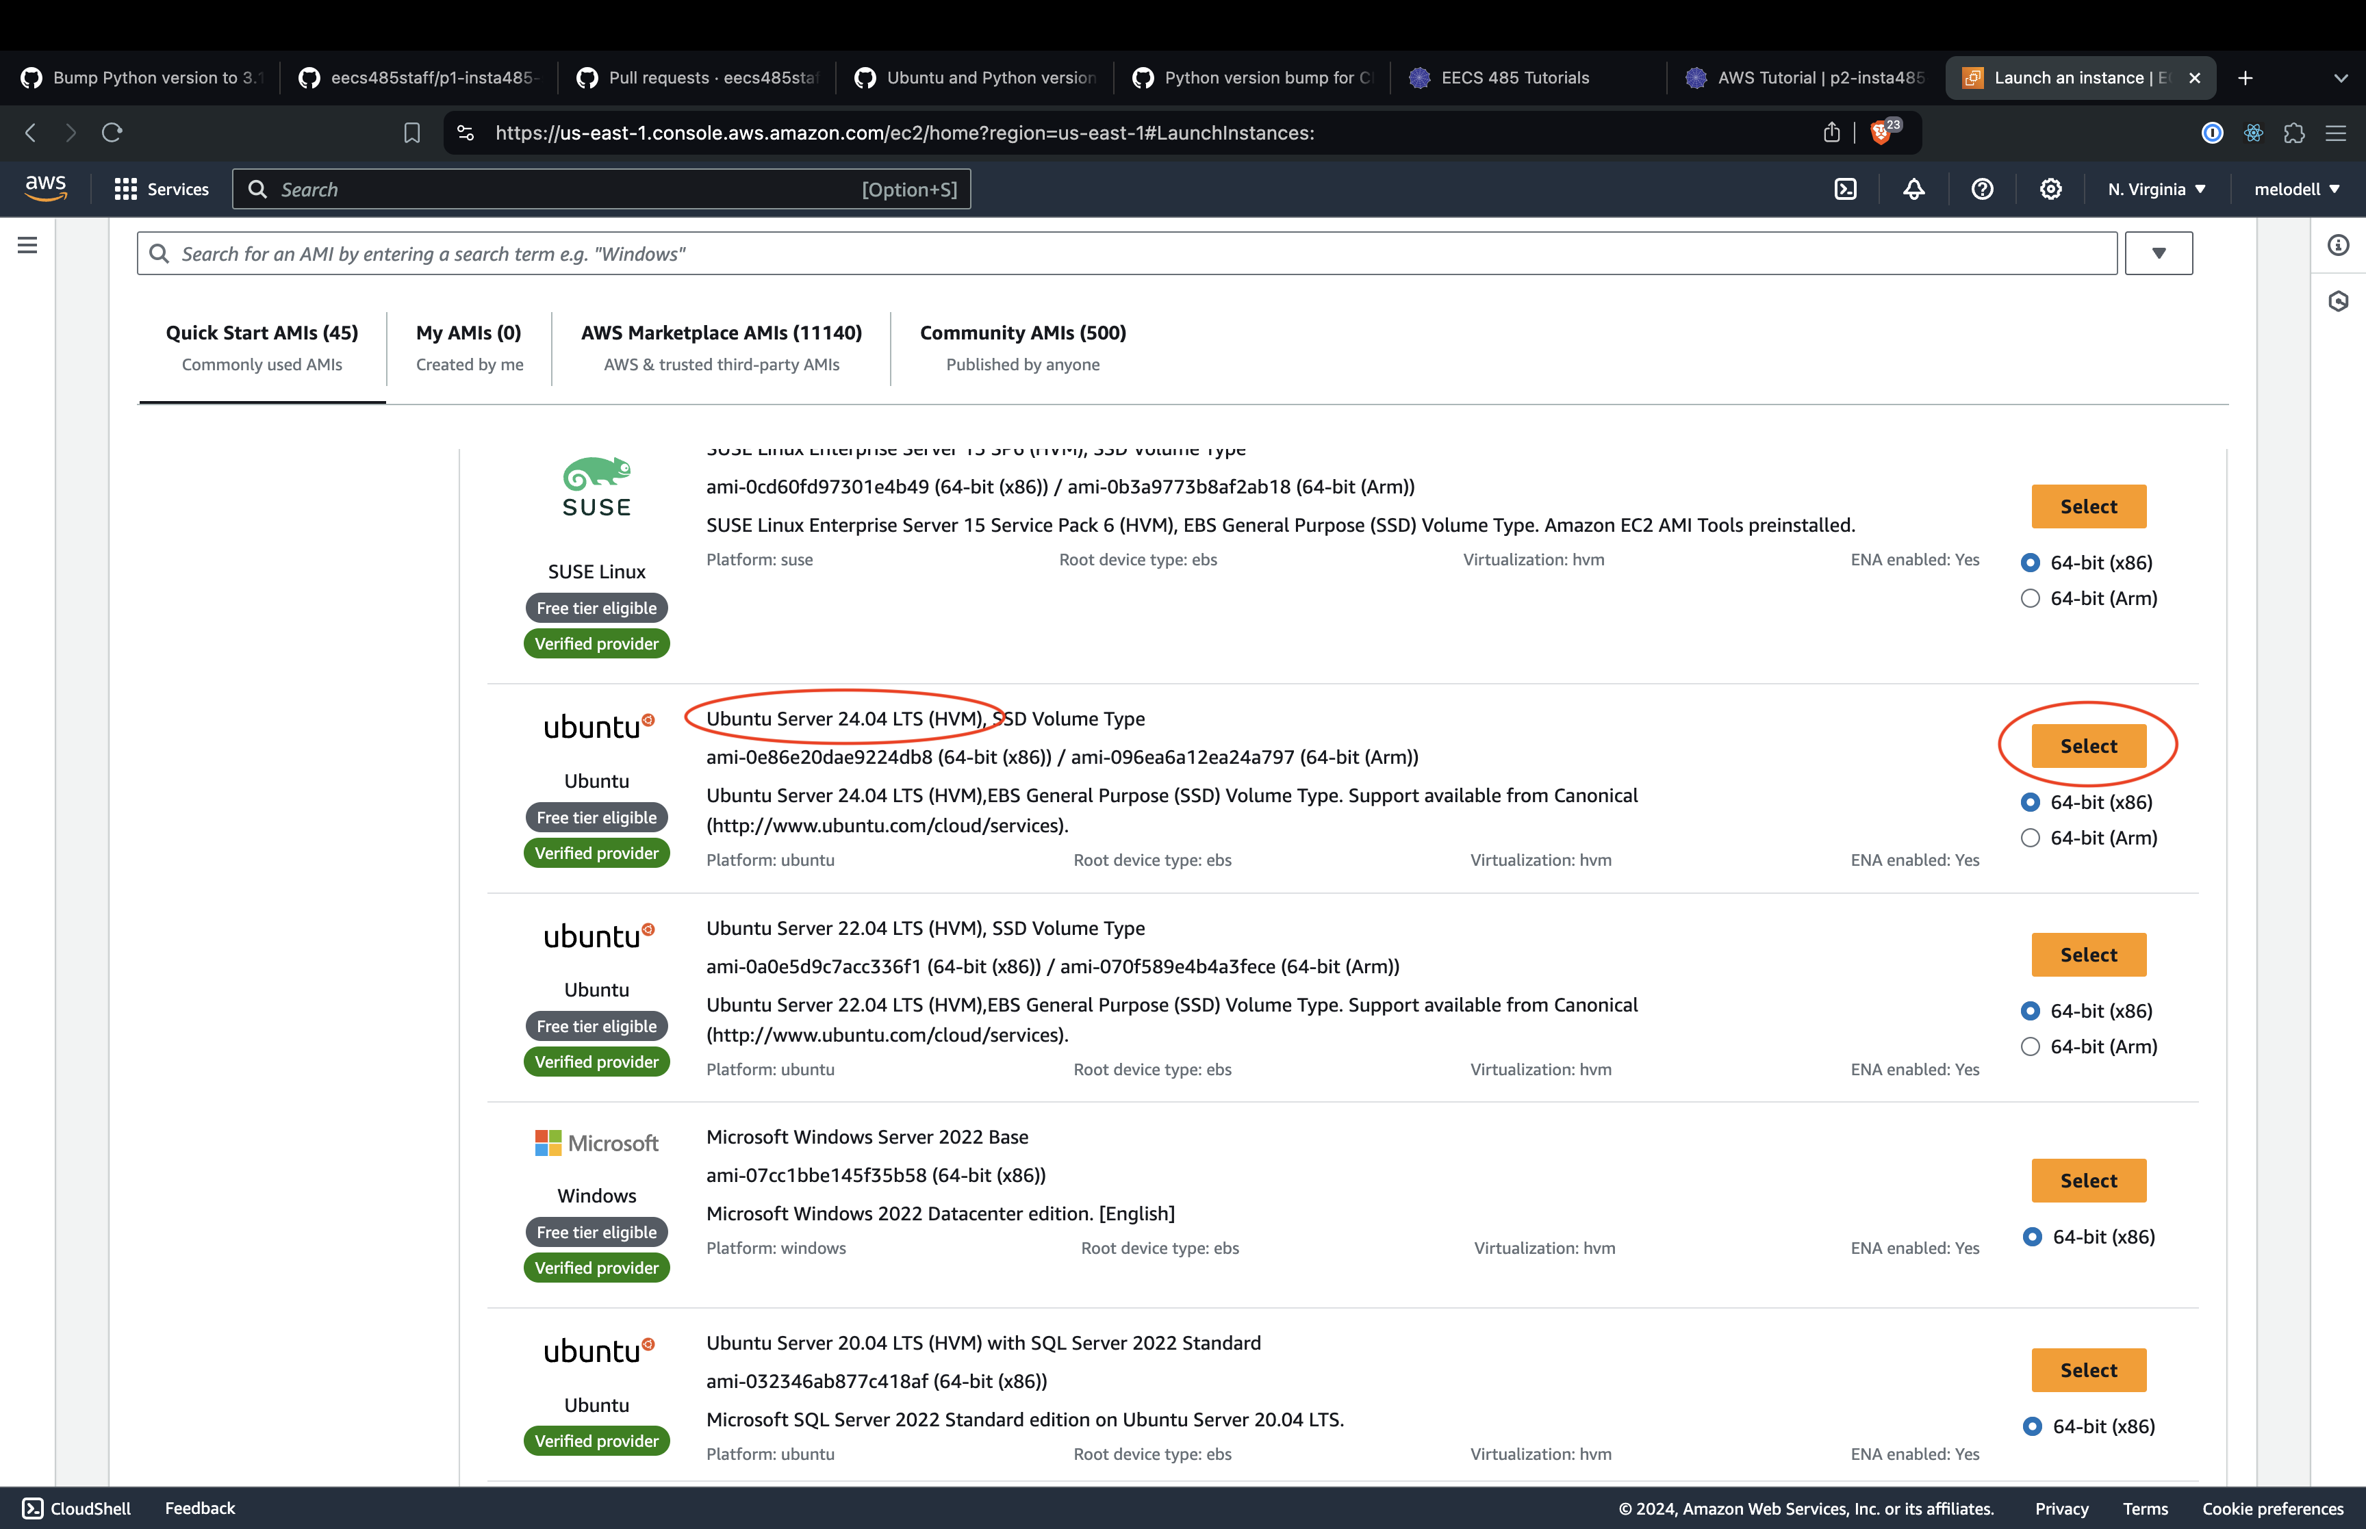Open AWS console settings gear icon

[x=2050, y=189]
